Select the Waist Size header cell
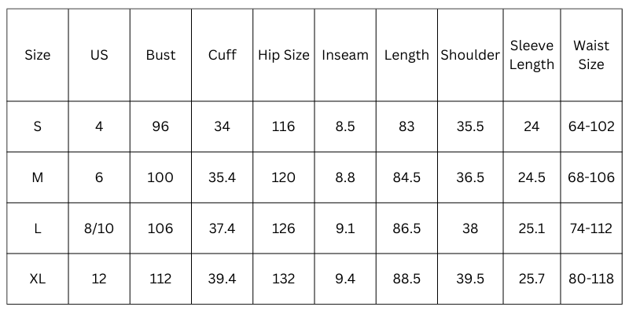The height and width of the screenshot is (314, 629). point(590,55)
